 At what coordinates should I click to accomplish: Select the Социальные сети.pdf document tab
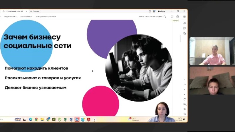14,11
